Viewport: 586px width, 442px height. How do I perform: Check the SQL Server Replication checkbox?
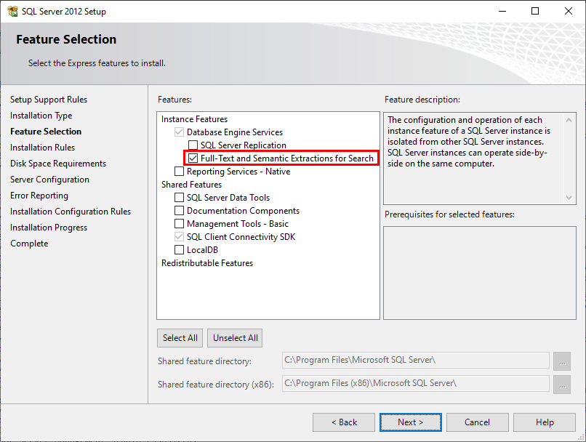point(193,145)
